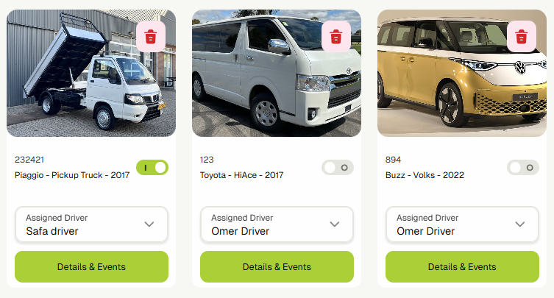Enable the Toyota HiAce toggle
The image size is (554, 298).
tap(338, 168)
